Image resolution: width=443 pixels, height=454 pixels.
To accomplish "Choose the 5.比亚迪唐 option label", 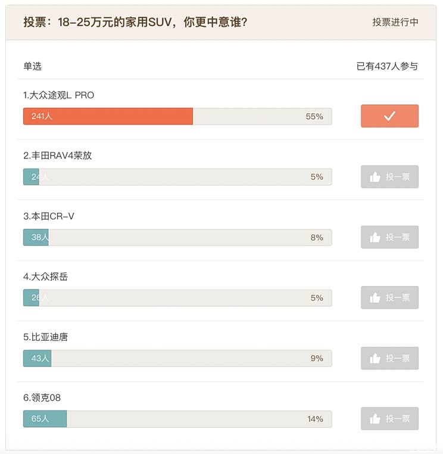I will 46,337.
